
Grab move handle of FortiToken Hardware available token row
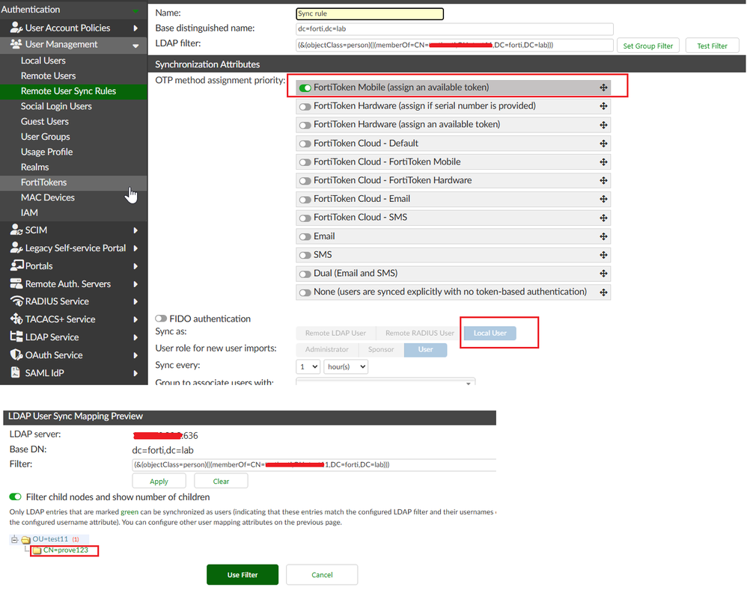(603, 125)
